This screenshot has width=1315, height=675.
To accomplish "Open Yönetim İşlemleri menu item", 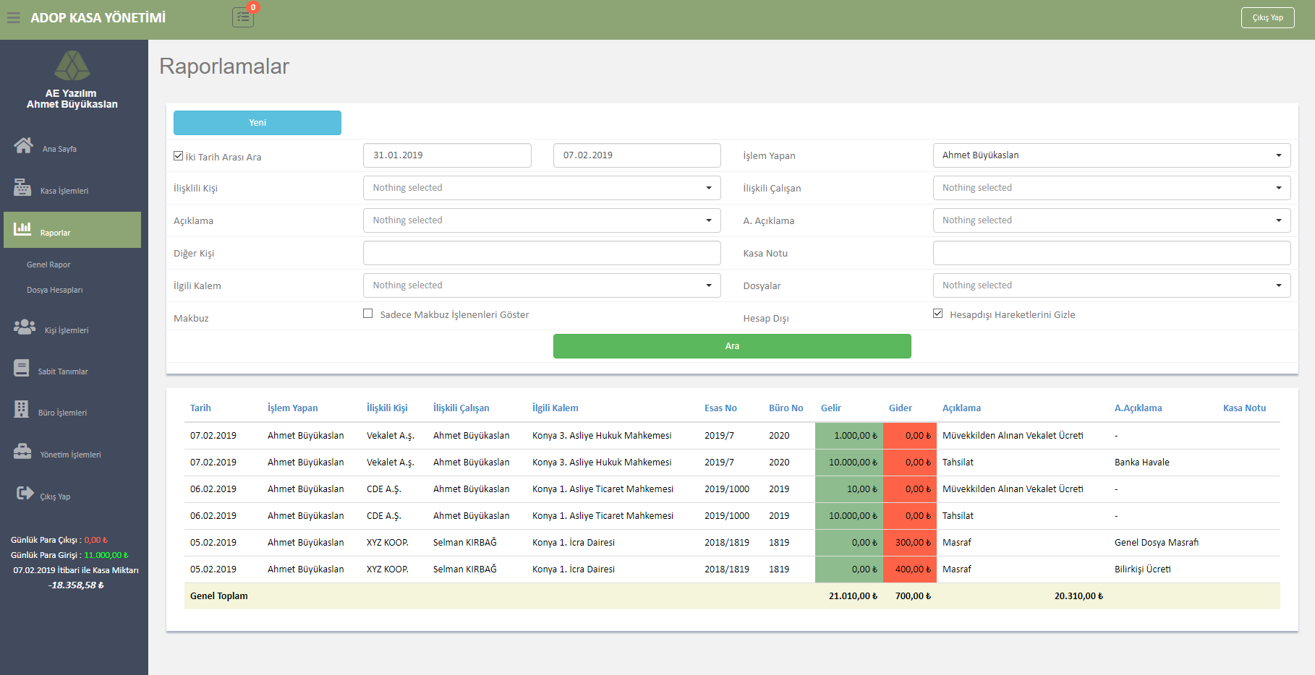I will point(71,455).
